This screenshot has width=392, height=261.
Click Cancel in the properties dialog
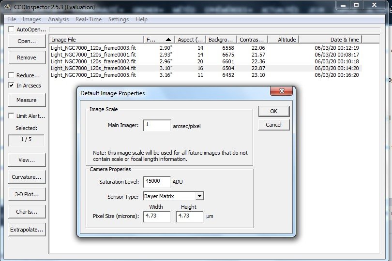coord(274,125)
